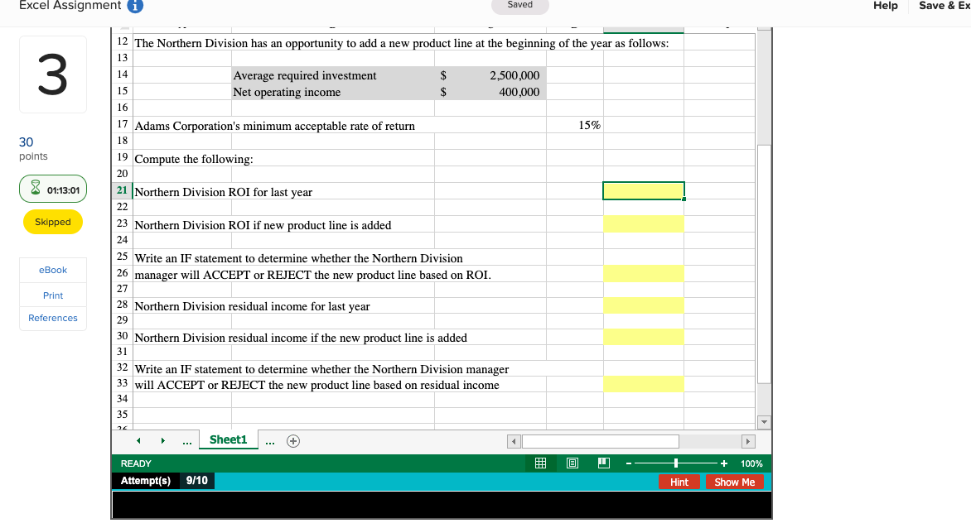The height and width of the screenshot is (528, 971).
Task: Select the yellow cell for residual income
Action: click(643, 305)
